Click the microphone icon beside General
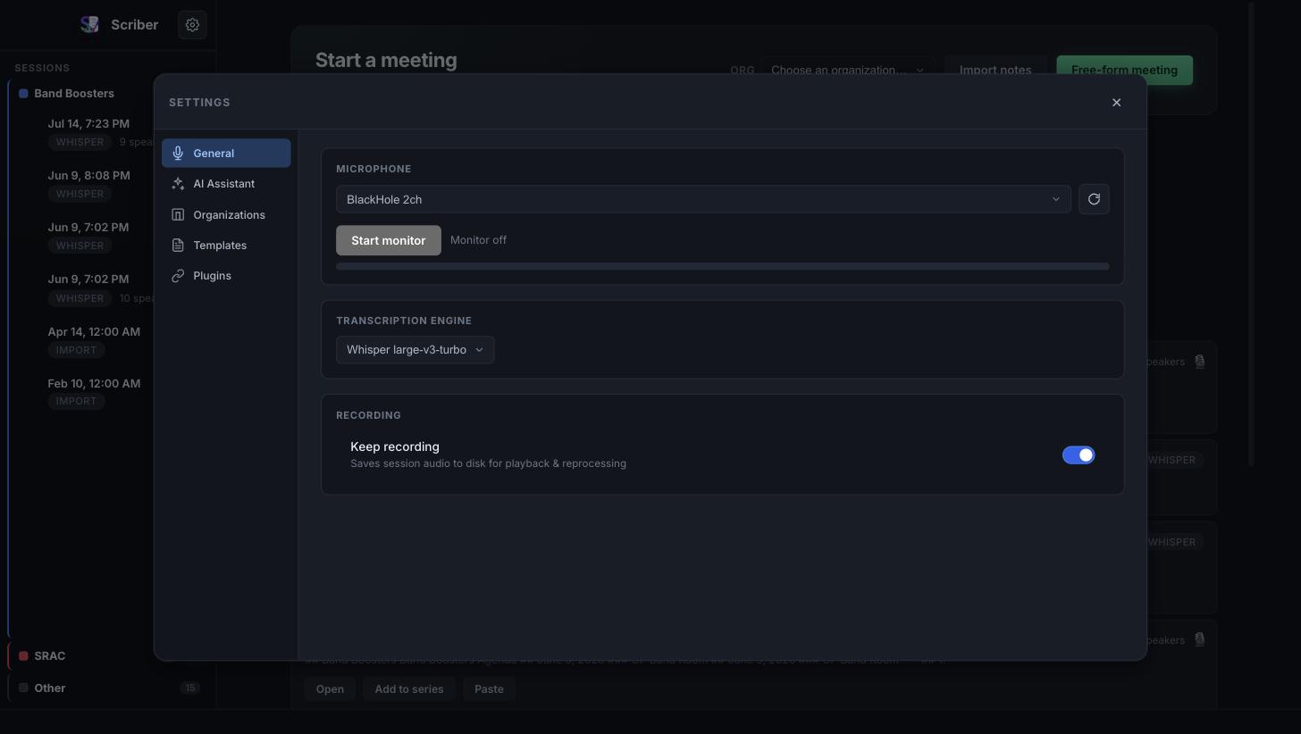Image resolution: width=1301 pixels, height=734 pixels. pos(178,154)
